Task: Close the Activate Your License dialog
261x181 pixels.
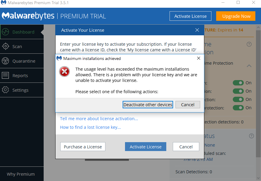Action: (x=197, y=30)
